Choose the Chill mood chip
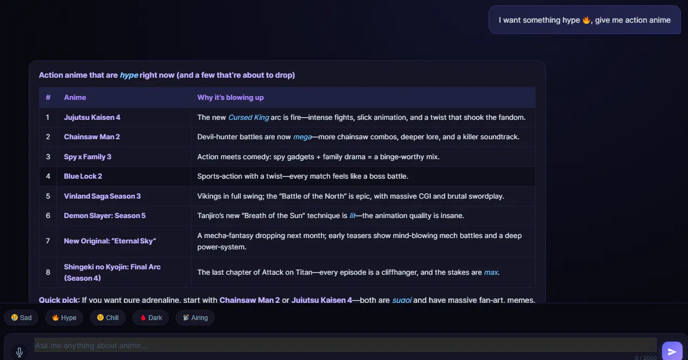 click(x=107, y=317)
